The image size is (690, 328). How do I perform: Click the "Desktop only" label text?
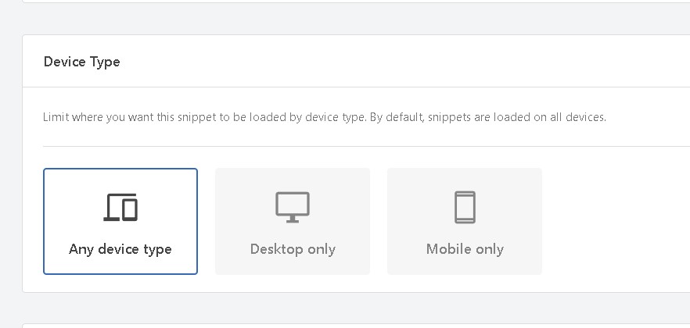pyautogui.click(x=293, y=249)
